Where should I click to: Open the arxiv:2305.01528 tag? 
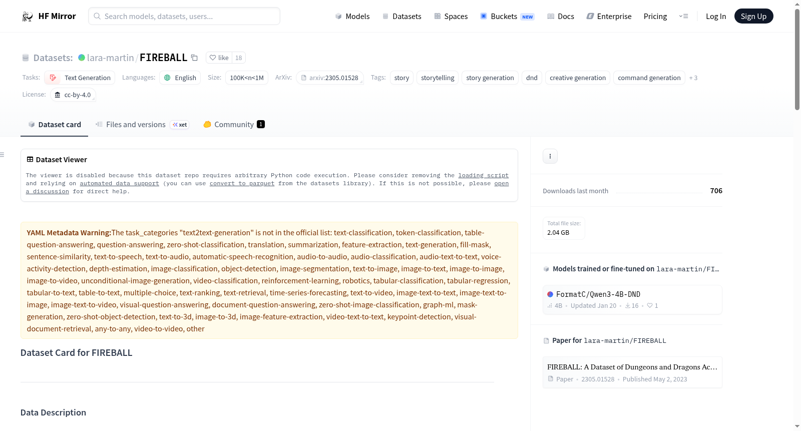tap(330, 78)
